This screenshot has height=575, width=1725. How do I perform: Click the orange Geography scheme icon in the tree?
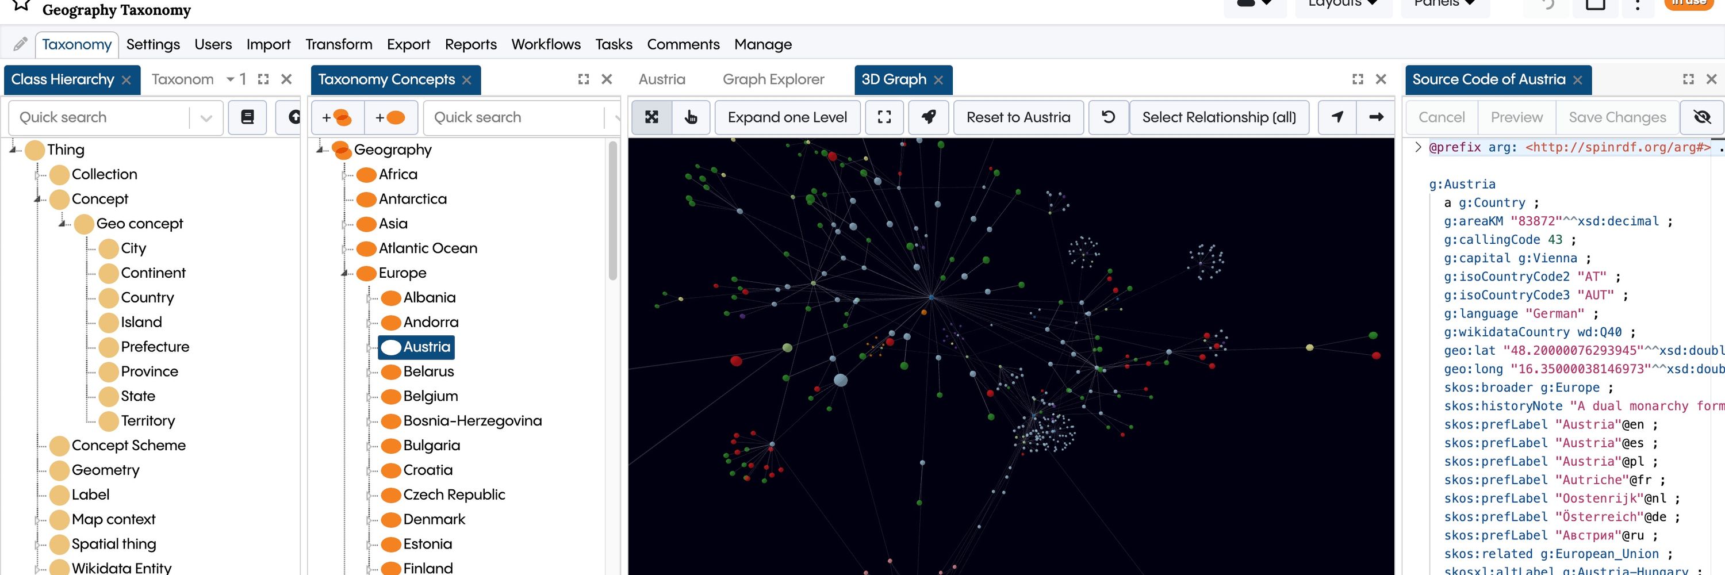tap(342, 150)
